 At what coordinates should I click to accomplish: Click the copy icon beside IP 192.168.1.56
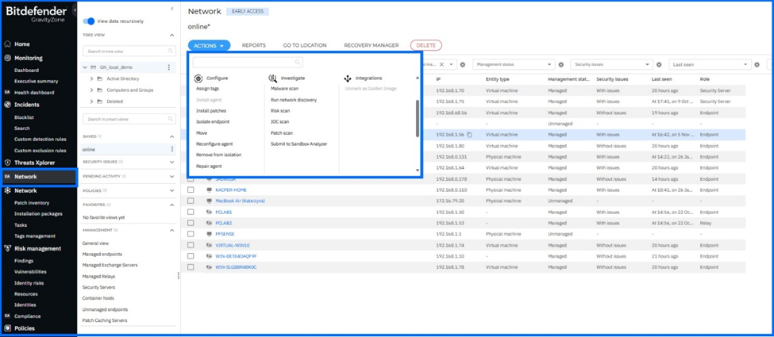pos(470,135)
